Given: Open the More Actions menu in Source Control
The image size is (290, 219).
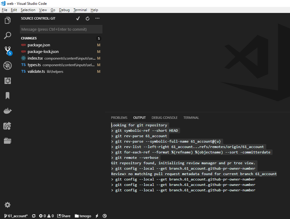Looking at the screenshot, I should (97, 18).
